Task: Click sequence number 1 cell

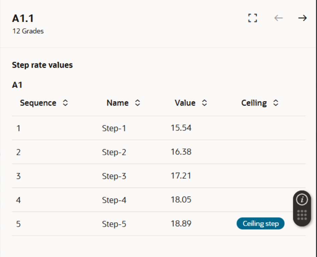Action: point(18,128)
